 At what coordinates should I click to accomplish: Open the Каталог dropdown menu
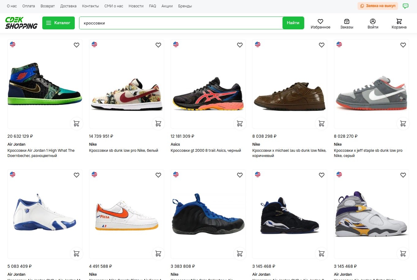click(x=59, y=23)
